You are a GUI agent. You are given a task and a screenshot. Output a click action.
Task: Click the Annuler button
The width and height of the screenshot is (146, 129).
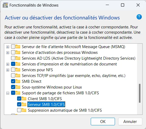(130, 121)
